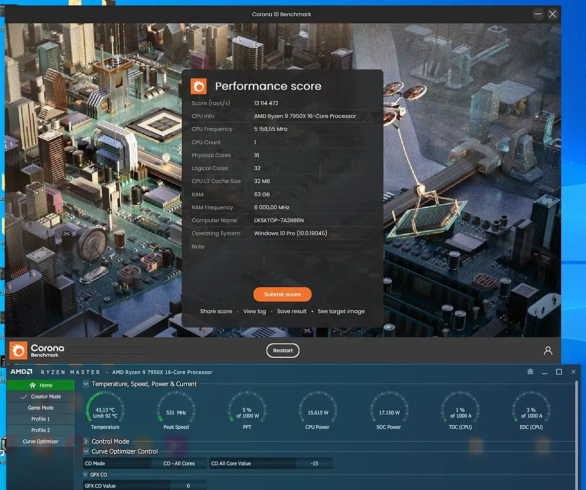
Task: Switch to Game Mode profile
Action: [40, 408]
